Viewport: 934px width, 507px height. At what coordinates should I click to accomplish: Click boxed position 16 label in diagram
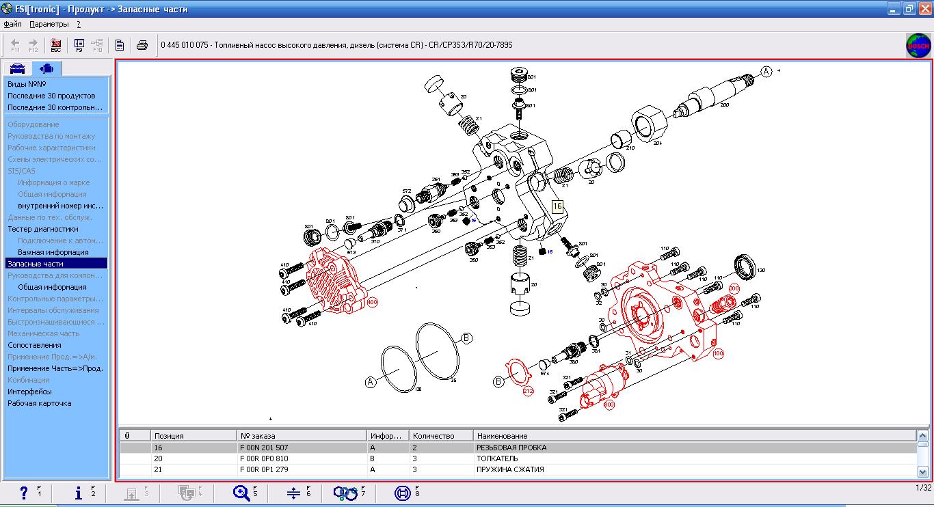[x=557, y=206]
